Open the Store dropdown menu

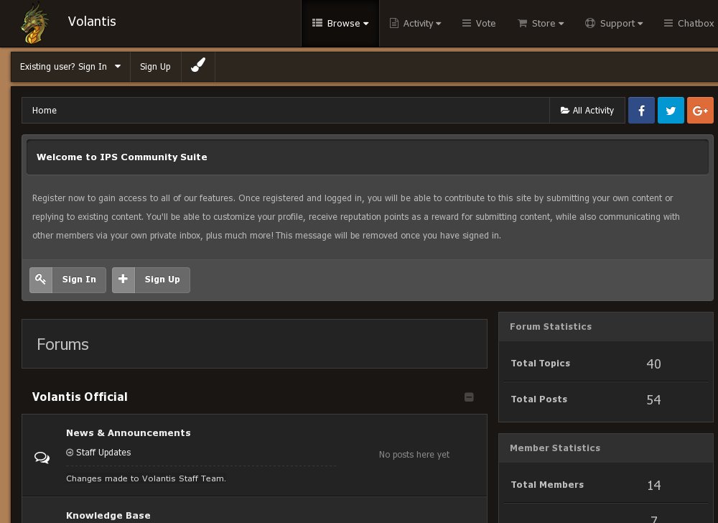click(541, 23)
